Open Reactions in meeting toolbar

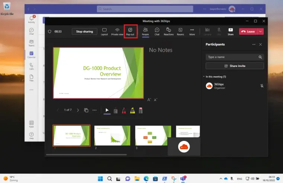168,32
